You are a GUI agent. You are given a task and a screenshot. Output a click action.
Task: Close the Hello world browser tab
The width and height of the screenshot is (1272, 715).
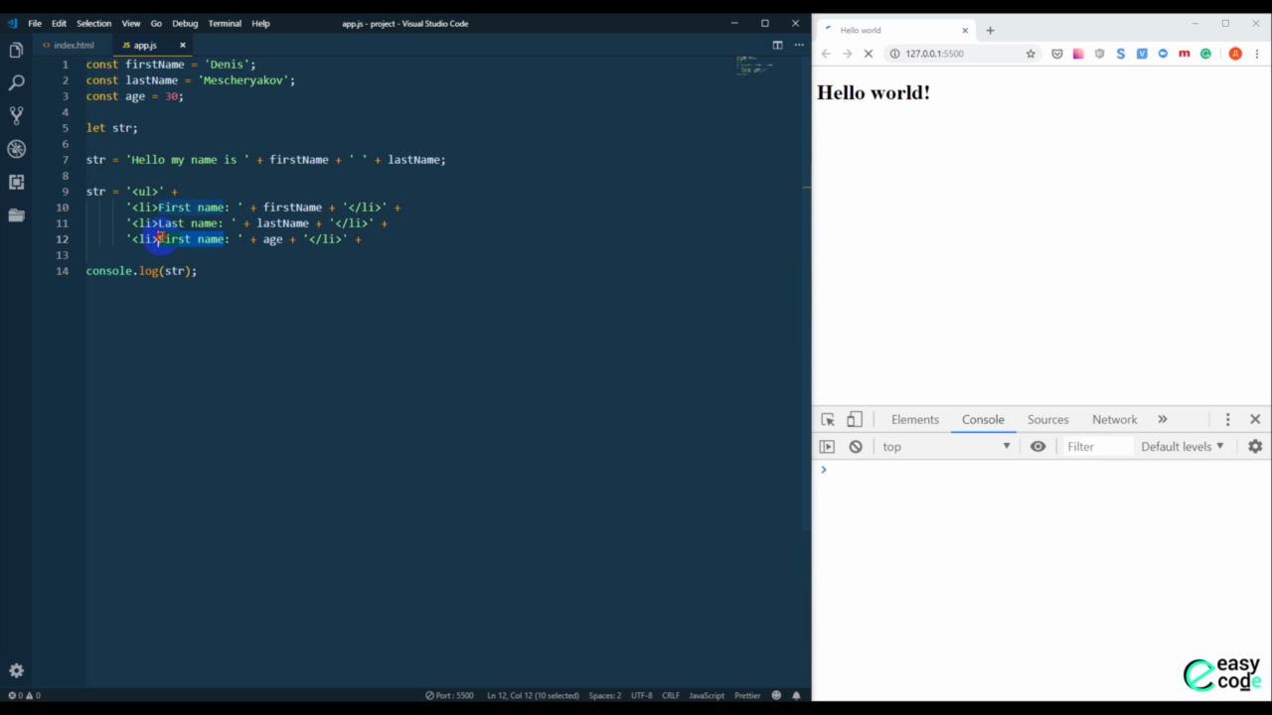click(965, 30)
